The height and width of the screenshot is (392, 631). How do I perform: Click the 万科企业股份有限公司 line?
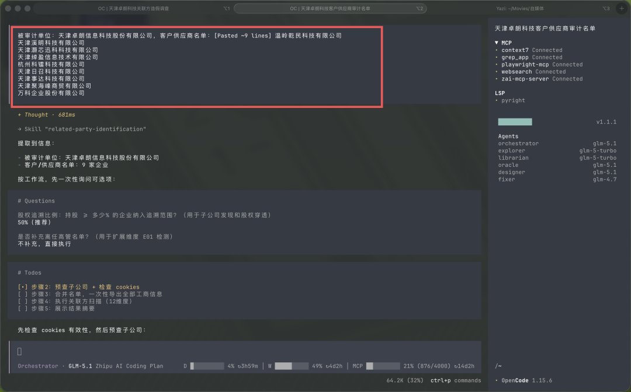click(51, 93)
